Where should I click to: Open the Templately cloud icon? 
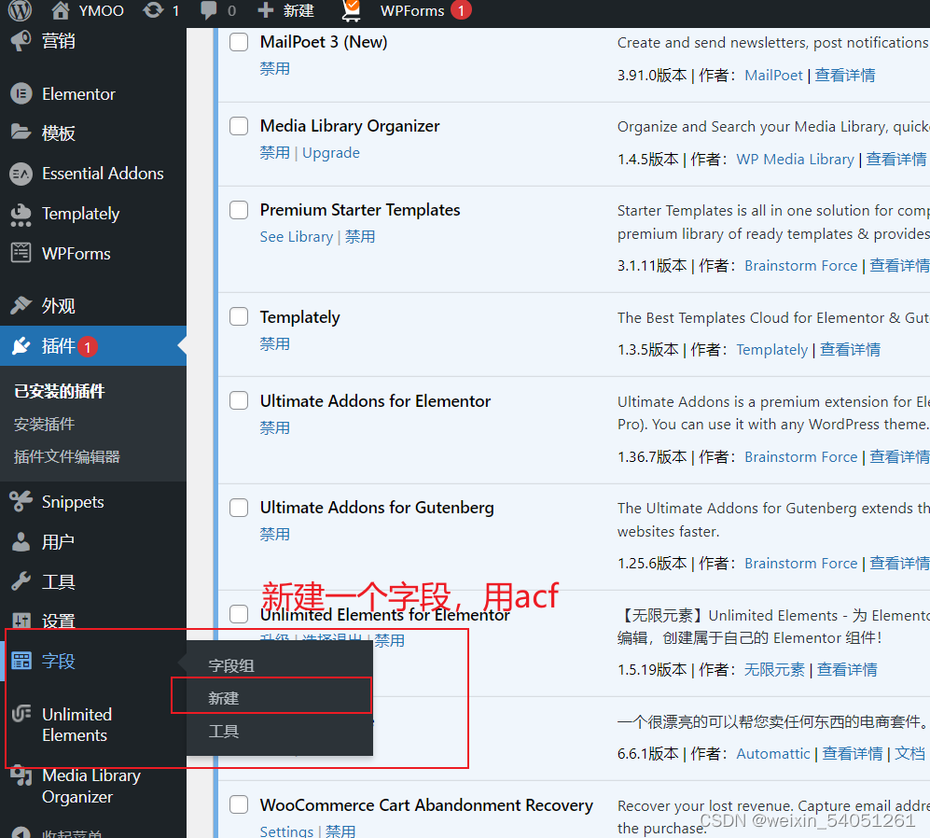[21, 215]
